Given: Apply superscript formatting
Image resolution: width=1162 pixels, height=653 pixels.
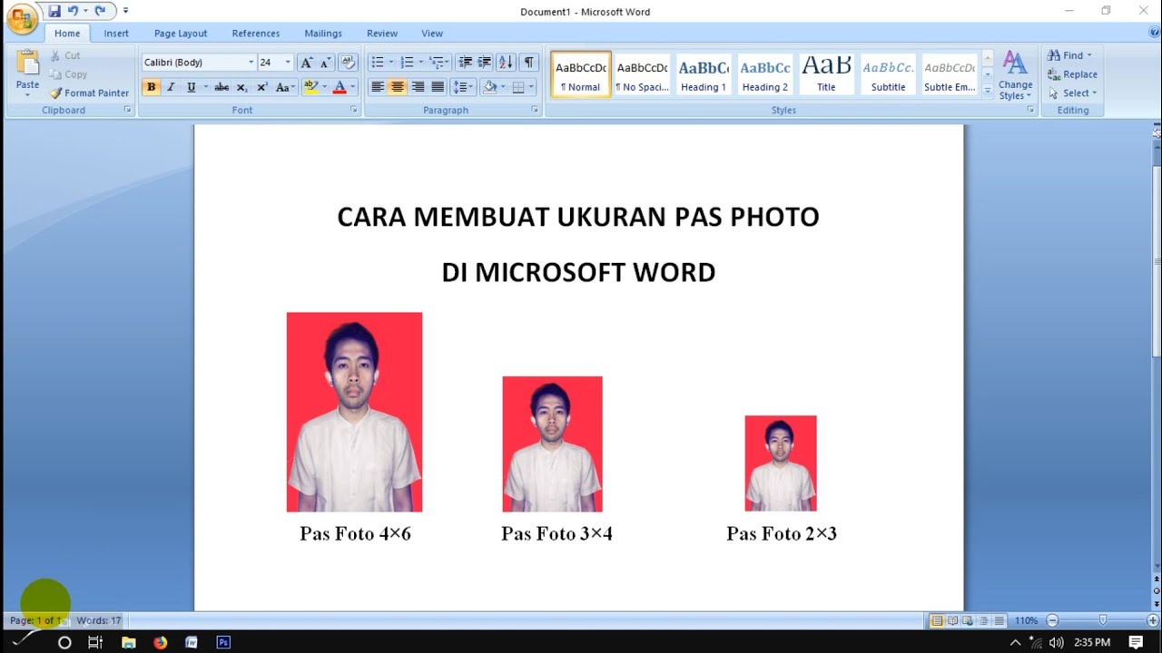Looking at the screenshot, I should (x=261, y=87).
